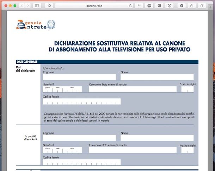Click the 'Codice fiscale' label under erede
The width and height of the screenshot is (215, 171).
click(x=51, y=157)
